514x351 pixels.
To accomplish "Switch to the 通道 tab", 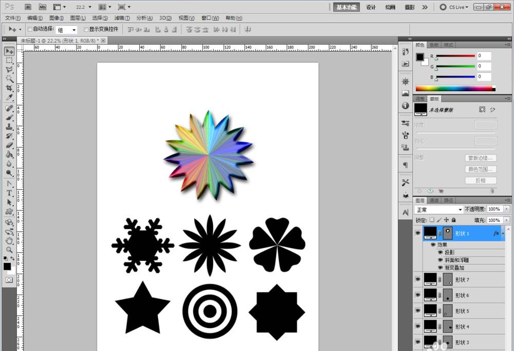I will (x=434, y=200).
